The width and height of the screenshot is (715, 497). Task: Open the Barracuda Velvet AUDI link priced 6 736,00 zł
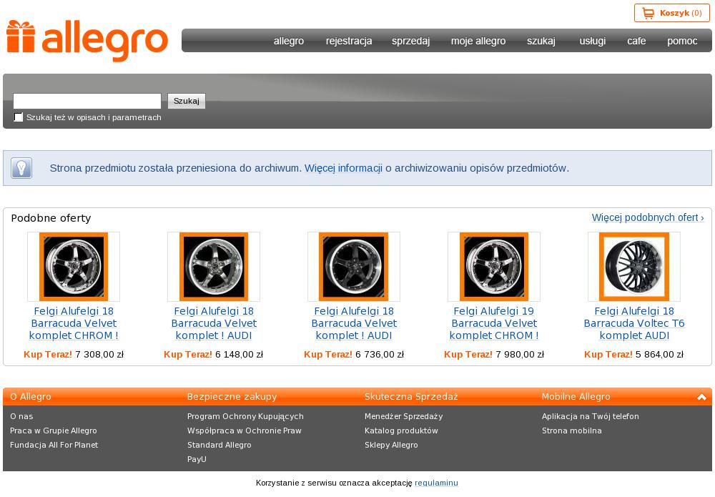(x=354, y=323)
